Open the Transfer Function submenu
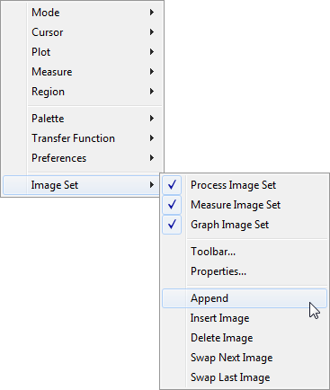Image resolution: width=330 pixels, height=390 pixels. click(x=82, y=138)
